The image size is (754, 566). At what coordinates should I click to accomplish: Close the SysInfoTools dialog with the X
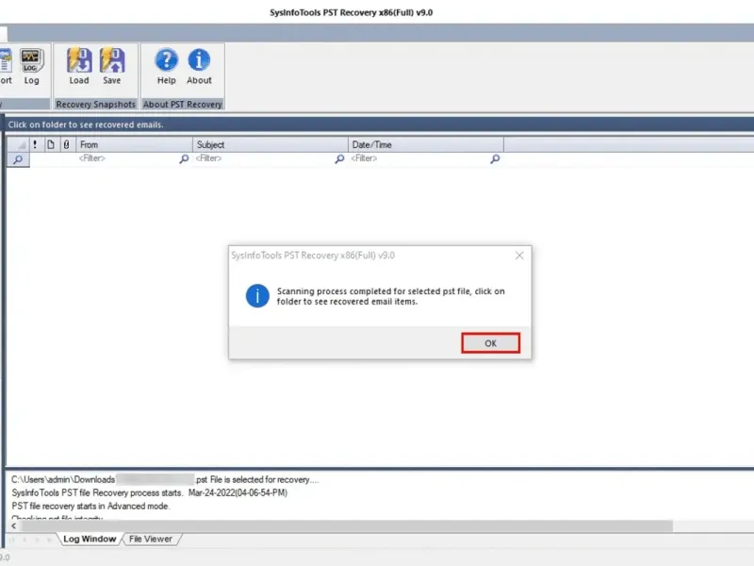pyautogui.click(x=519, y=256)
